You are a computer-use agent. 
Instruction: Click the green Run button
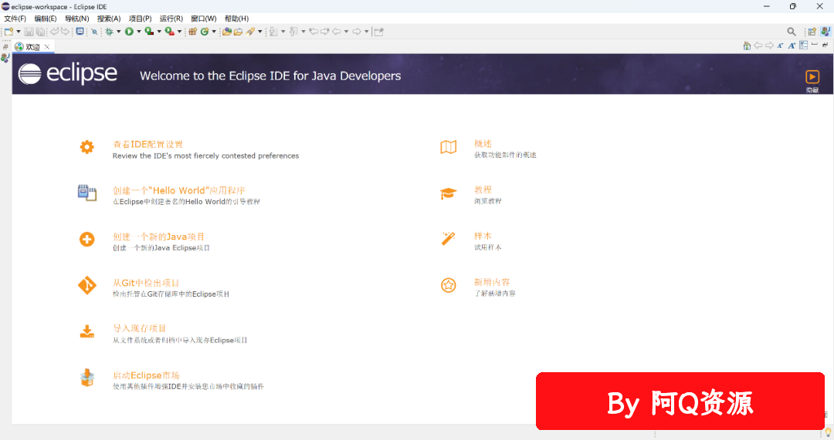coord(129,32)
